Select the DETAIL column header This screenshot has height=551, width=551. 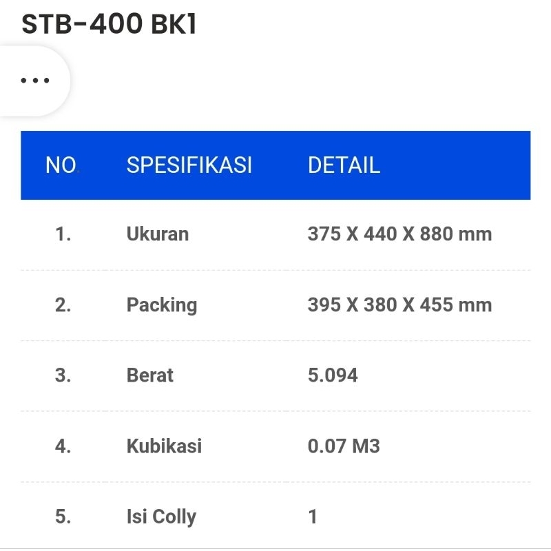pyautogui.click(x=344, y=165)
